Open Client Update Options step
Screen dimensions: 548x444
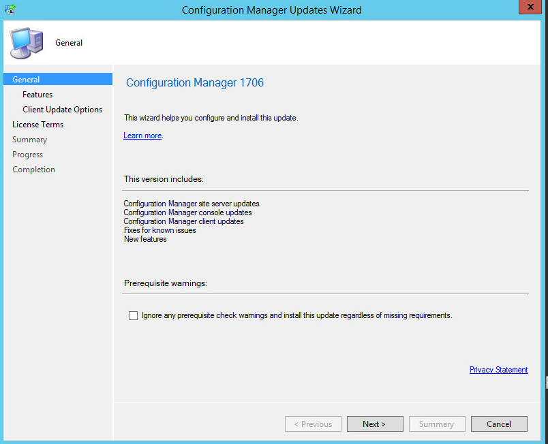(x=63, y=110)
